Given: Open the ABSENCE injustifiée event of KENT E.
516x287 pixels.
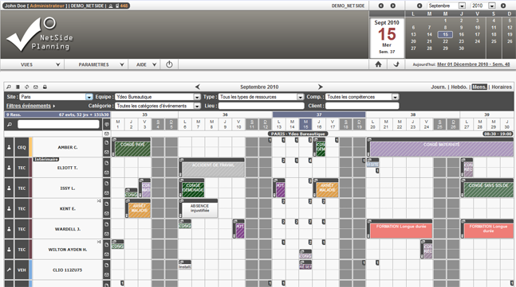Looking at the screenshot, I should click(199, 208).
